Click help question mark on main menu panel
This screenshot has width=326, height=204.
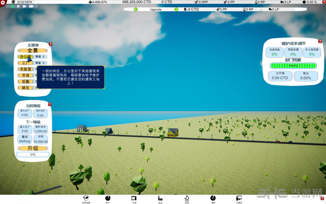(51, 44)
